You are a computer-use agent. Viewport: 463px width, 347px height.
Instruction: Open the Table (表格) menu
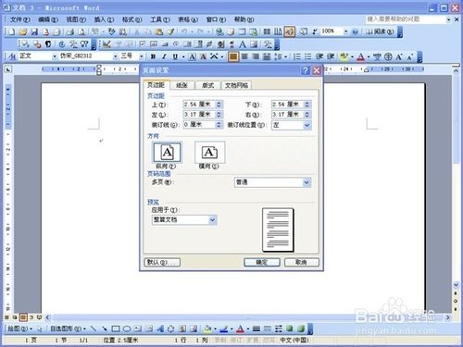[188, 19]
